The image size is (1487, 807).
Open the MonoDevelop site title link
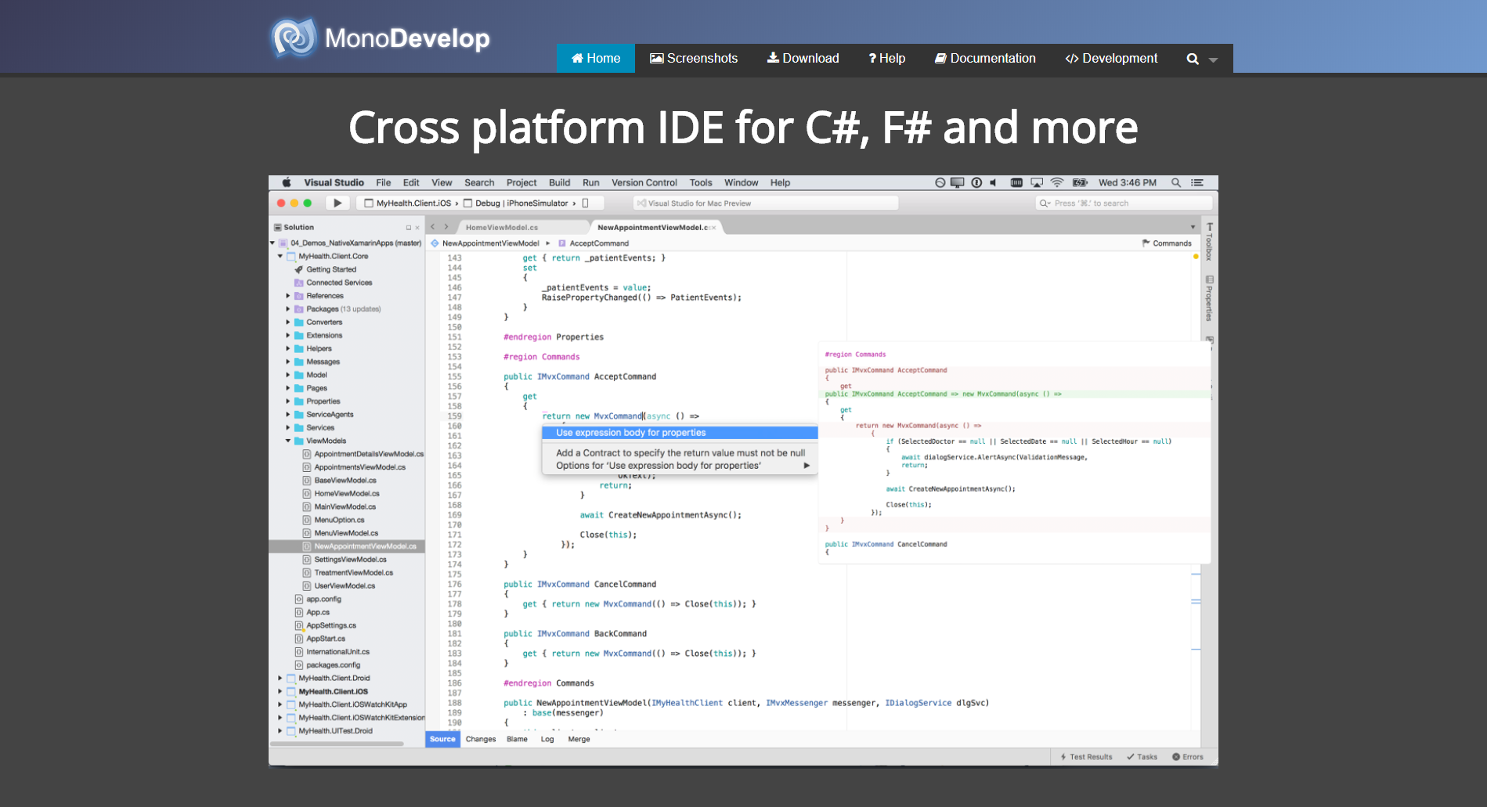tap(407, 38)
